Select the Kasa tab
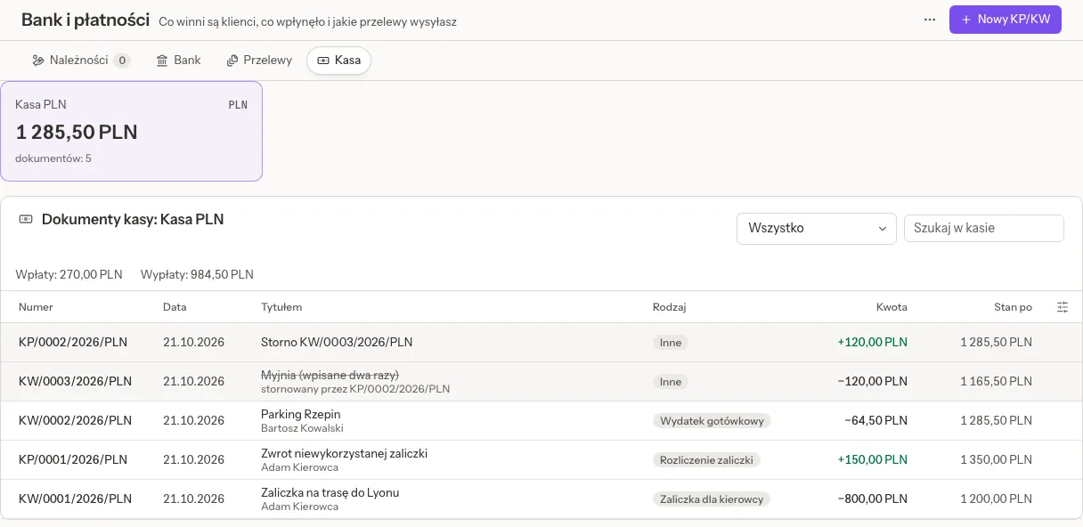 click(338, 61)
